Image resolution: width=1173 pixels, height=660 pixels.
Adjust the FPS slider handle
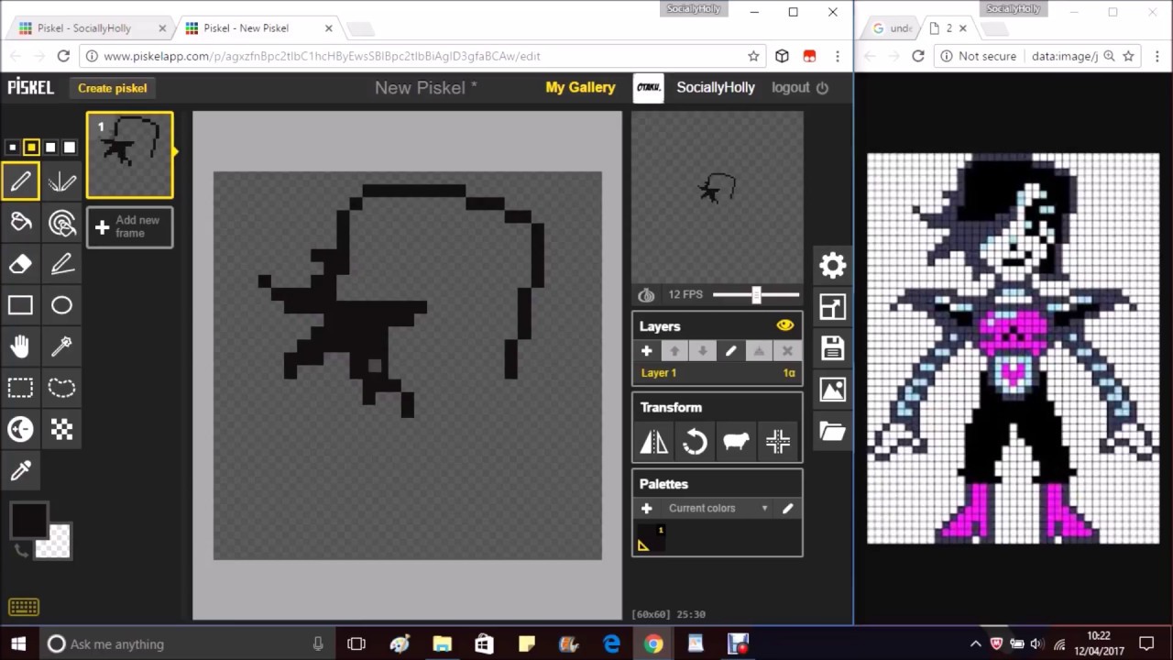pos(756,294)
